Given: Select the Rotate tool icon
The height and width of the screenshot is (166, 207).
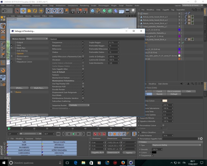Looking at the screenshot, I should [x=35, y=11].
